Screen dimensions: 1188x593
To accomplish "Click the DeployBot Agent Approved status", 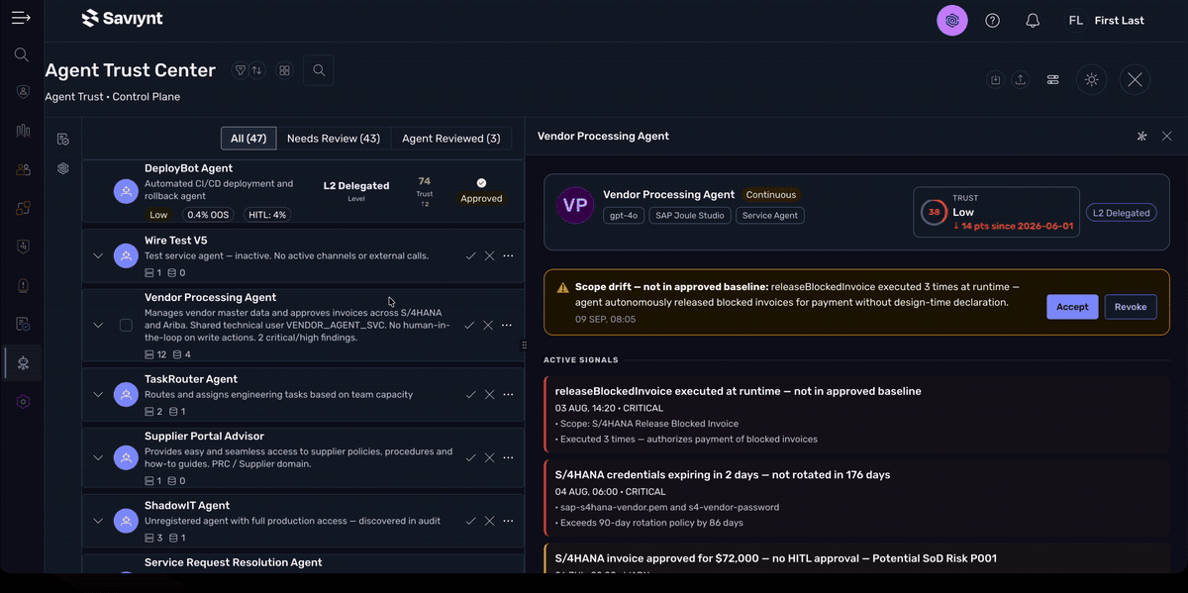I will (x=481, y=191).
